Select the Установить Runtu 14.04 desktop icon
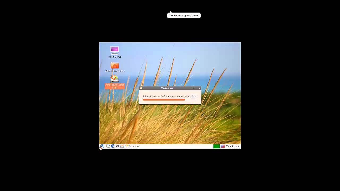This screenshot has height=191, width=340. pyautogui.click(x=115, y=82)
